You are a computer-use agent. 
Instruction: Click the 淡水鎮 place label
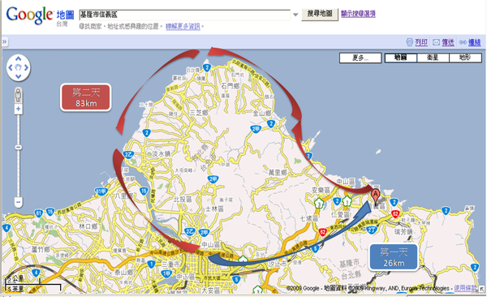162,154
